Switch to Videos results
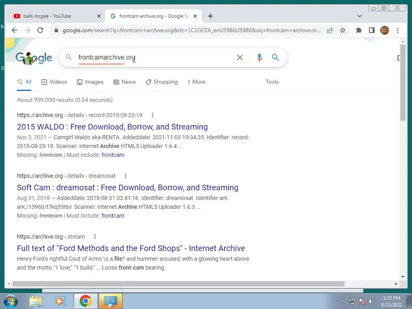This screenshot has width=412, height=309. (54, 82)
